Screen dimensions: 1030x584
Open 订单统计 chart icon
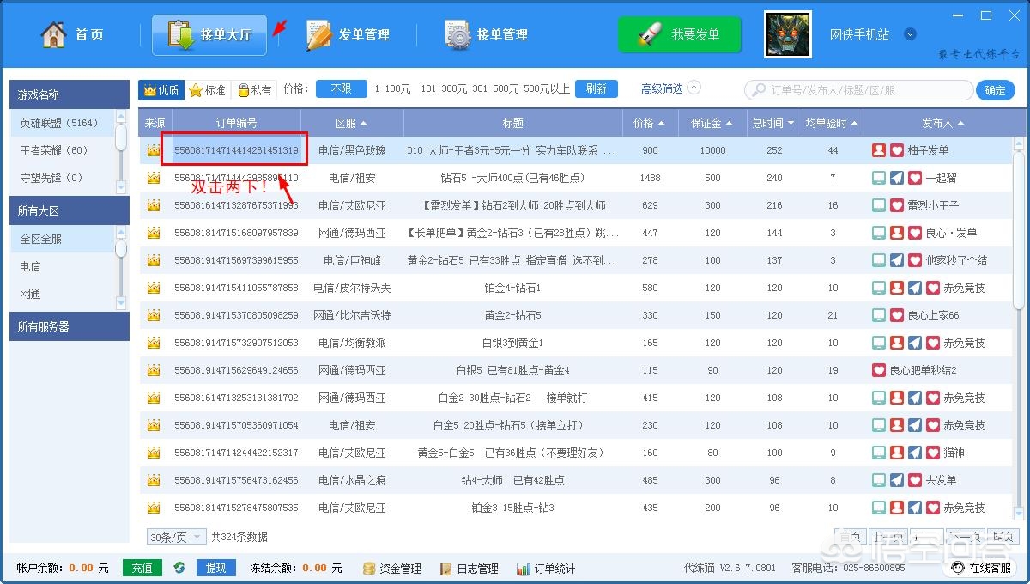coord(523,569)
